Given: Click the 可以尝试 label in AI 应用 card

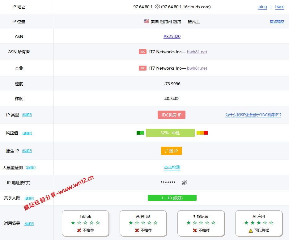Looking at the screenshot, I should 262,230.
